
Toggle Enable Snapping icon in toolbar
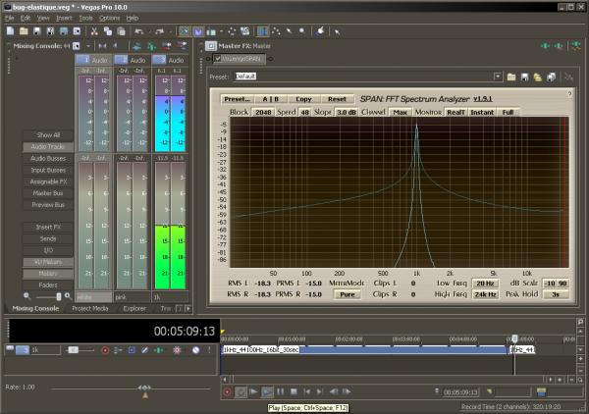tap(185, 31)
